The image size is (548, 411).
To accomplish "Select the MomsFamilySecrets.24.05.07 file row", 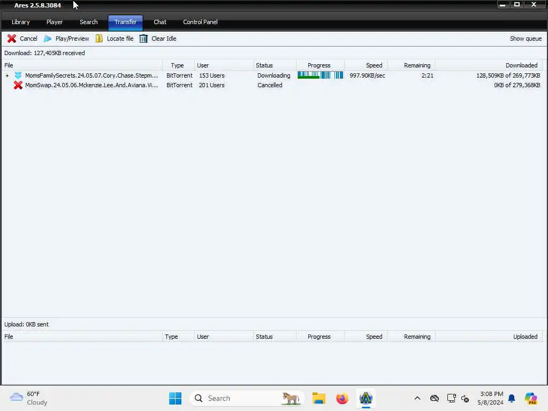I will click(x=273, y=75).
